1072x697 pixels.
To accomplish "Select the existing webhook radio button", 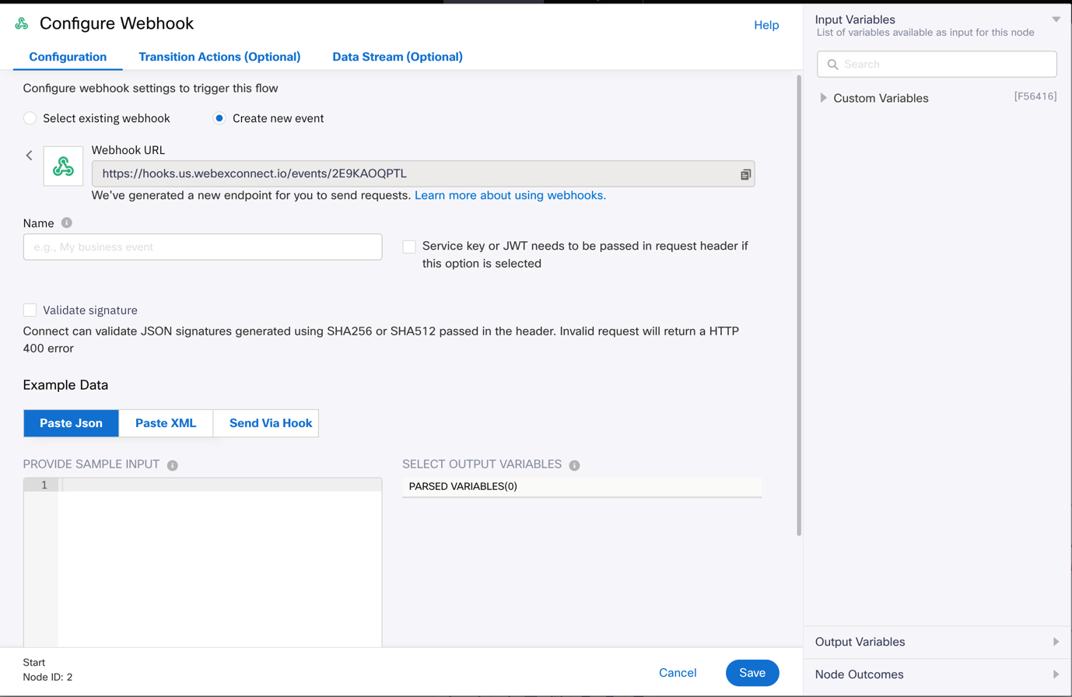I will (x=30, y=118).
